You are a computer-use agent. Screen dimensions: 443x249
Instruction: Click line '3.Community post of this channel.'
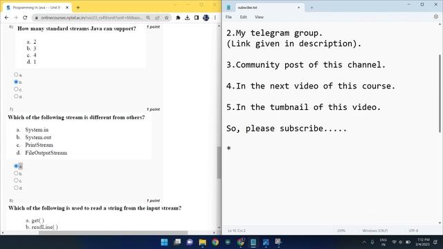tap(306, 65)
